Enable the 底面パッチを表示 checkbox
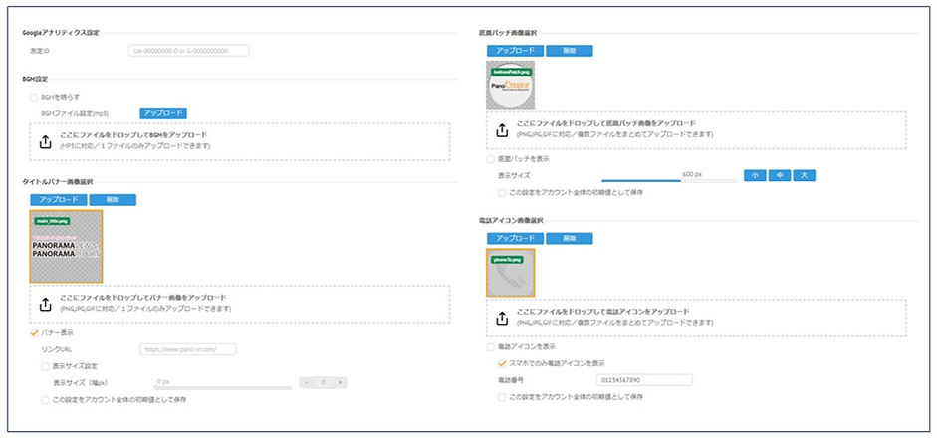937x439 pixels. pos(490,159)
